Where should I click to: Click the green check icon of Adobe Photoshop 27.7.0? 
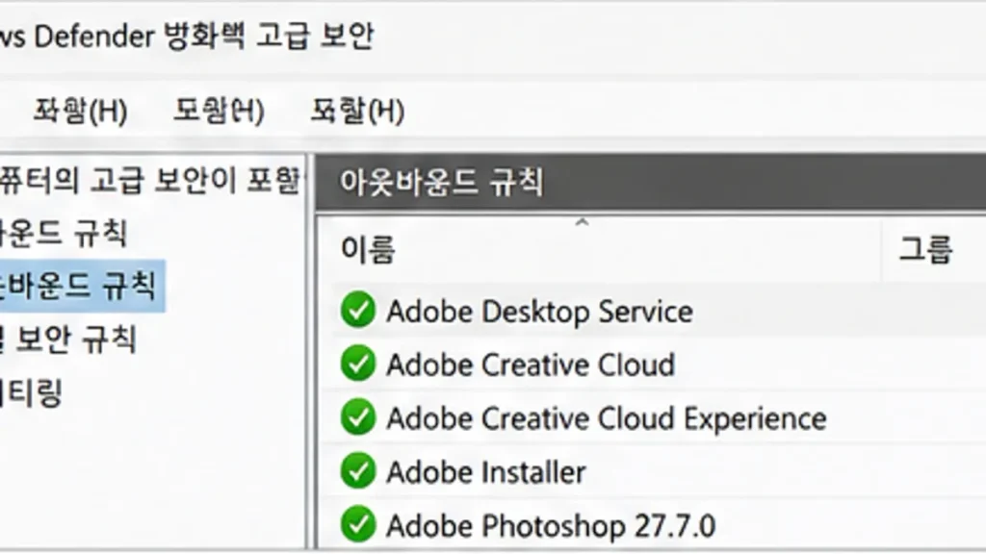pos(358,524)
